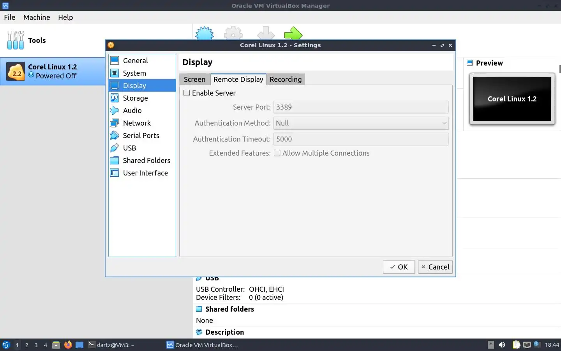Viewport: 561px width, 351px height.
Task: Click the clipboard tray icon
Action: pos(516,345)
